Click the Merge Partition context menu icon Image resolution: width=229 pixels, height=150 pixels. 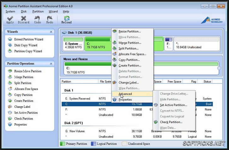[x=115, y=43]
